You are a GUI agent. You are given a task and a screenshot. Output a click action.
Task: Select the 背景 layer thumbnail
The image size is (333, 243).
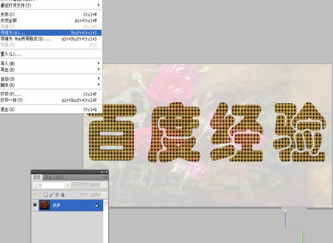pyautogui.click(x=45, y=205)
